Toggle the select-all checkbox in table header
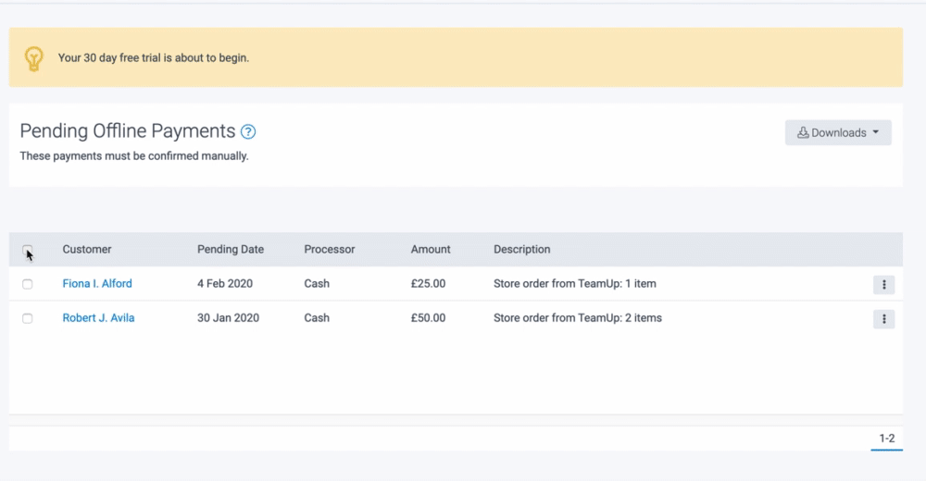 27,250
